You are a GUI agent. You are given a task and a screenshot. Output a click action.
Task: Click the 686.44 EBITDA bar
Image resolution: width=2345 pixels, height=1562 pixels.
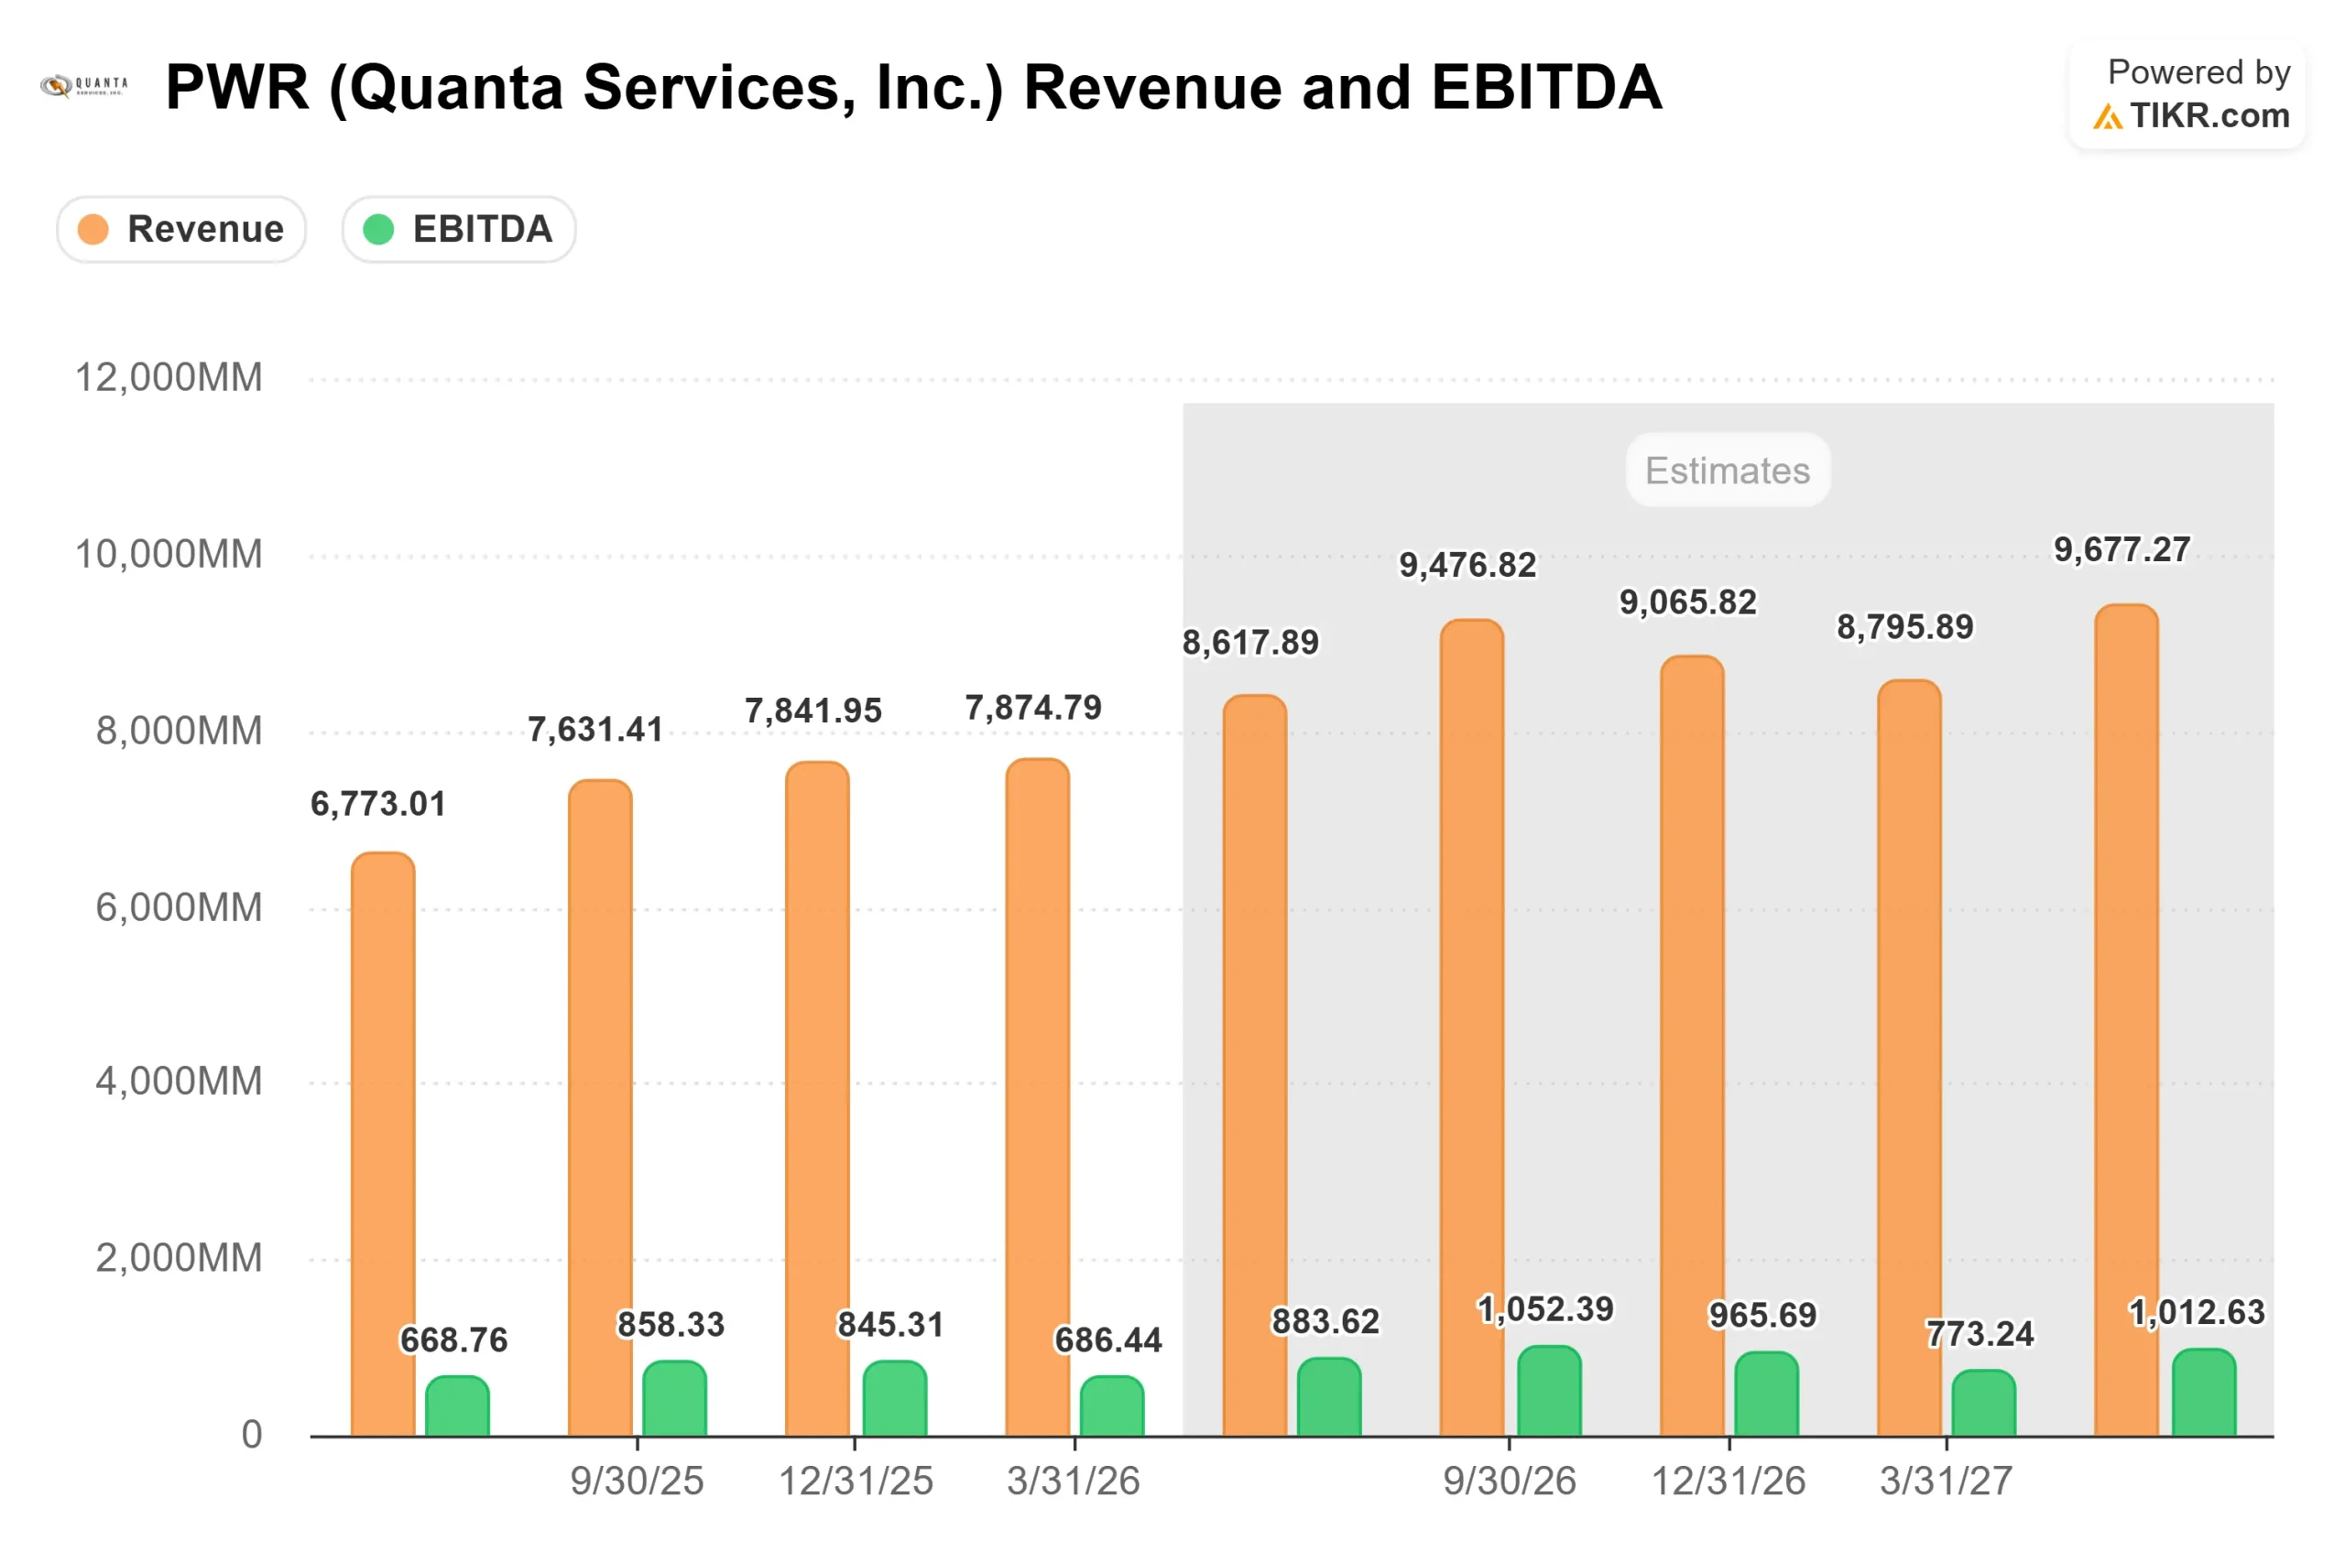(1112, 1405)
